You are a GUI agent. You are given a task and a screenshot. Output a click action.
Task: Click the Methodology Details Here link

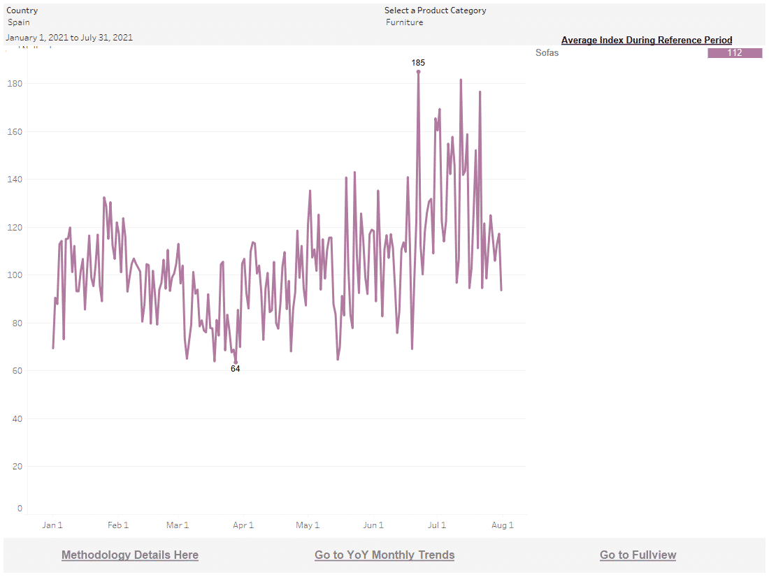(x=130, y=555)
